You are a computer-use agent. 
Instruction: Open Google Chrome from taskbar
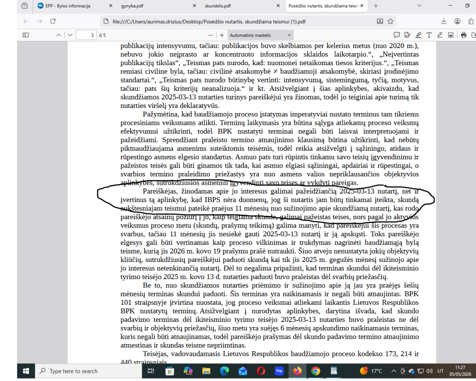click(x=316, y=371)
